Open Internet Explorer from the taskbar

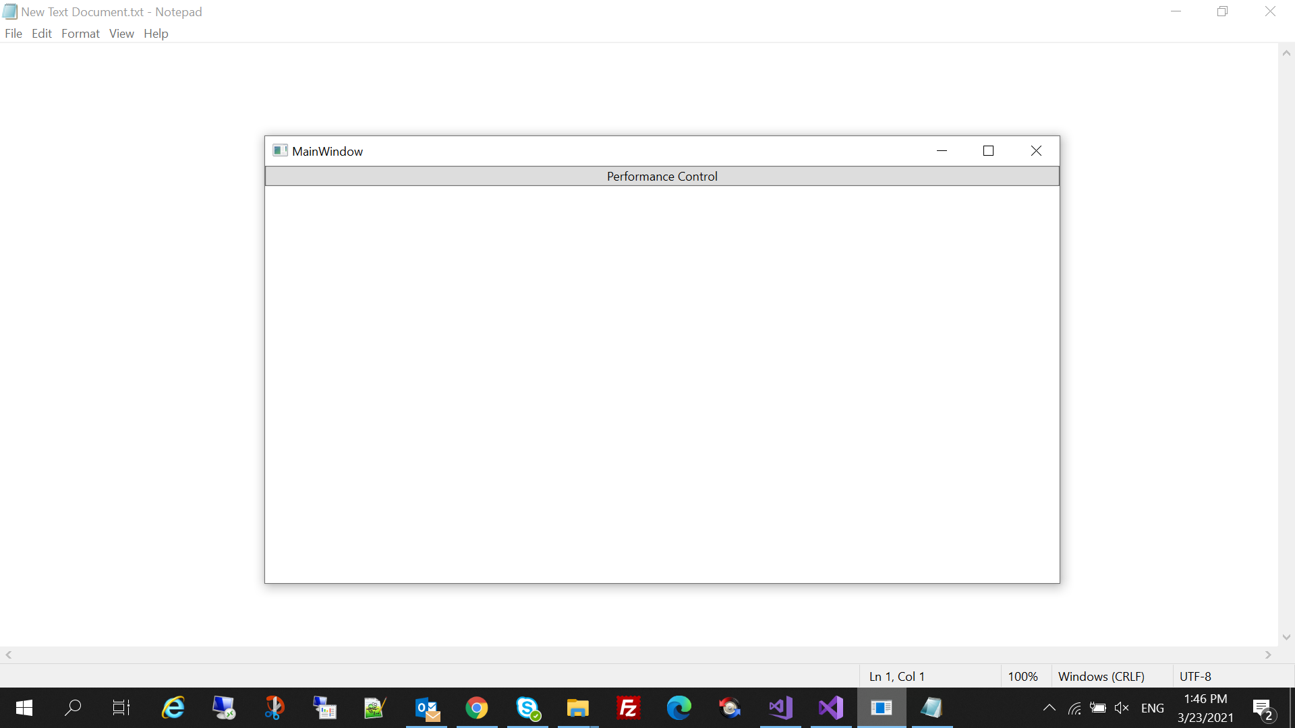coord(173,708)
